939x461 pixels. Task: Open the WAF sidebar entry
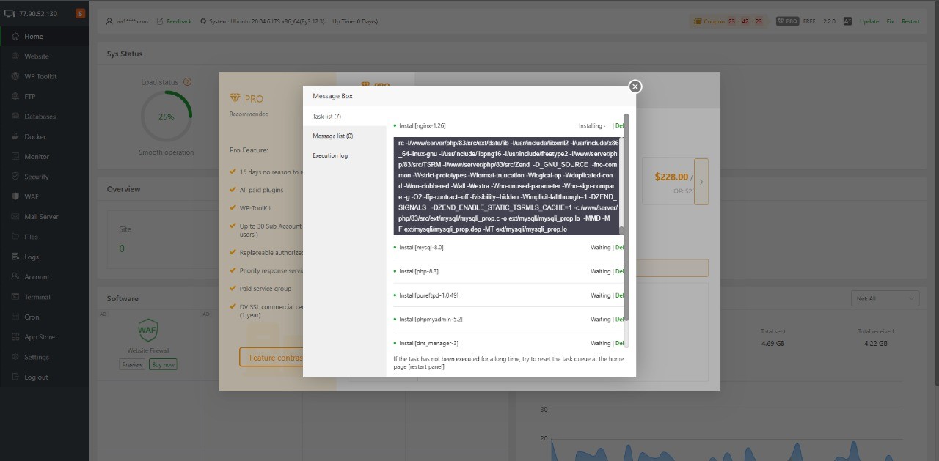pyautogui.click(x=31, y=196)
